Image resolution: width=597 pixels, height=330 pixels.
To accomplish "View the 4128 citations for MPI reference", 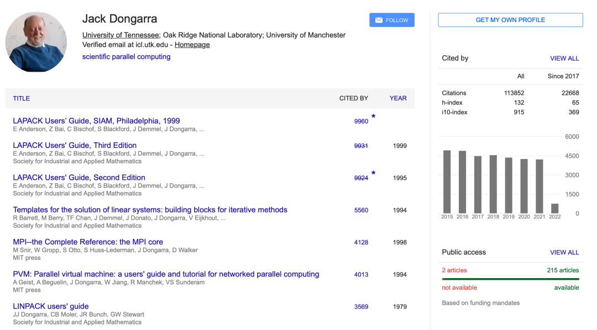I will 361,242.
